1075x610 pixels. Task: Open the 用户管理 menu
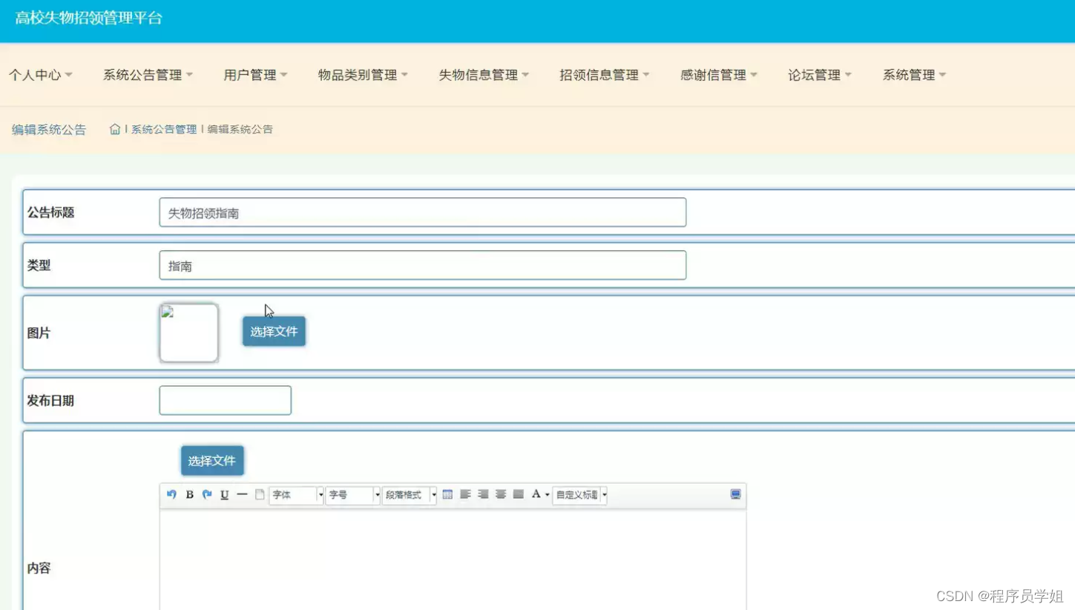pos(255,75)
